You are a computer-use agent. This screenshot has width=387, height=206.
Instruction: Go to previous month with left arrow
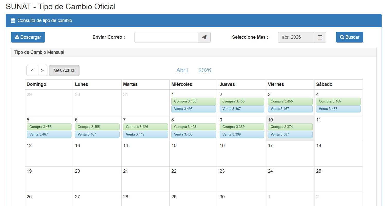pos(32,70)
